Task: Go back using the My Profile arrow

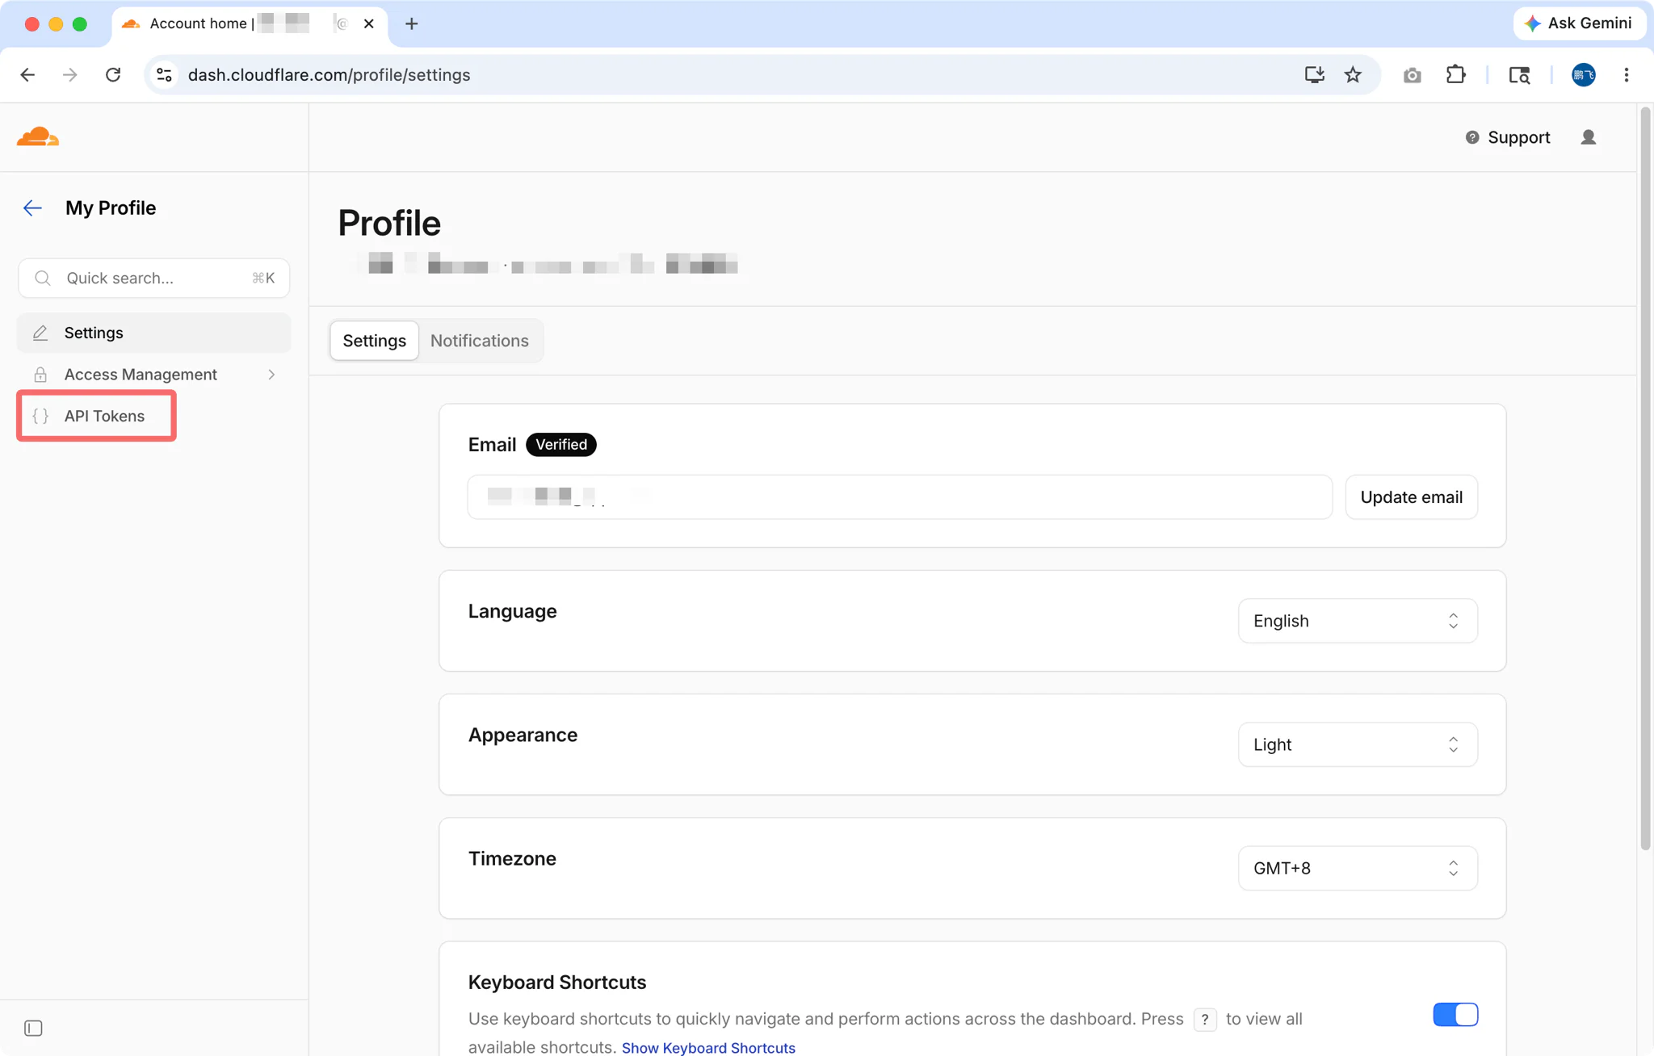Action: [x=32, y=208]
